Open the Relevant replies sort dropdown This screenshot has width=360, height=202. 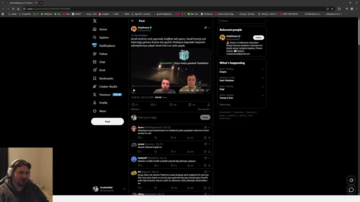point(136,109)
